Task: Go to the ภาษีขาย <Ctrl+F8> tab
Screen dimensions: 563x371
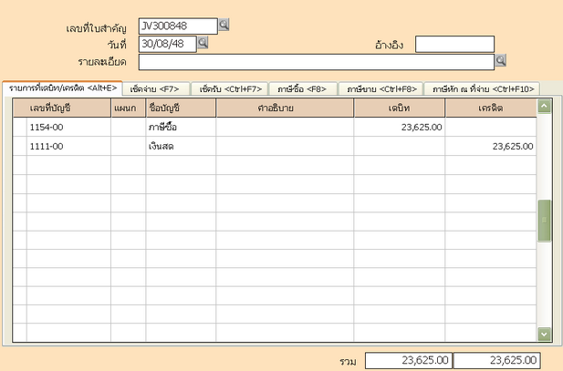Action: point(381,88)
